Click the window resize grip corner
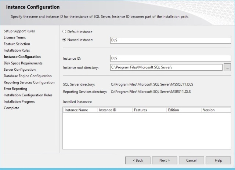Screen dimensions: 235x170 click(x=233, y=166)
